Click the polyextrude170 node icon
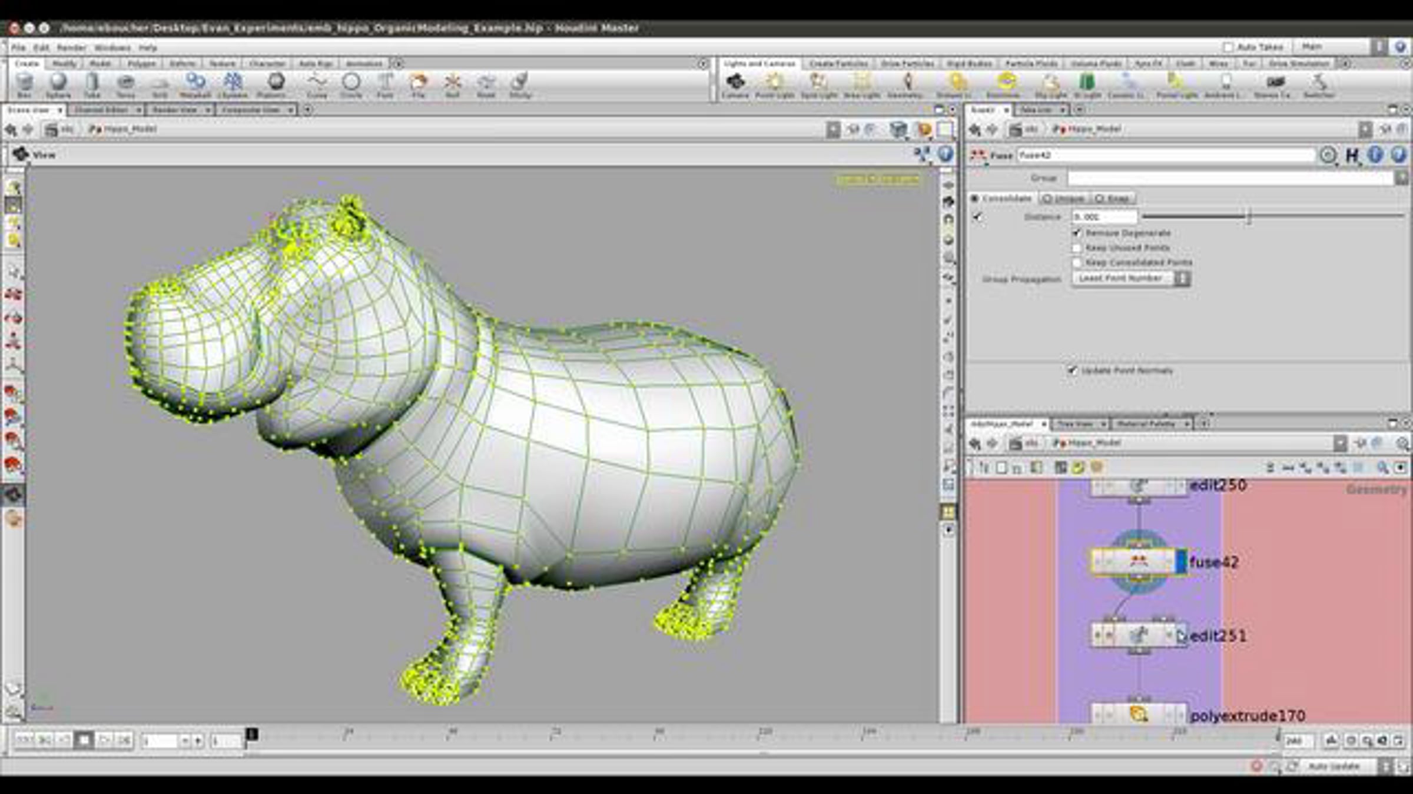This screenshot has width=1413, height=794. coord(1139,715)
